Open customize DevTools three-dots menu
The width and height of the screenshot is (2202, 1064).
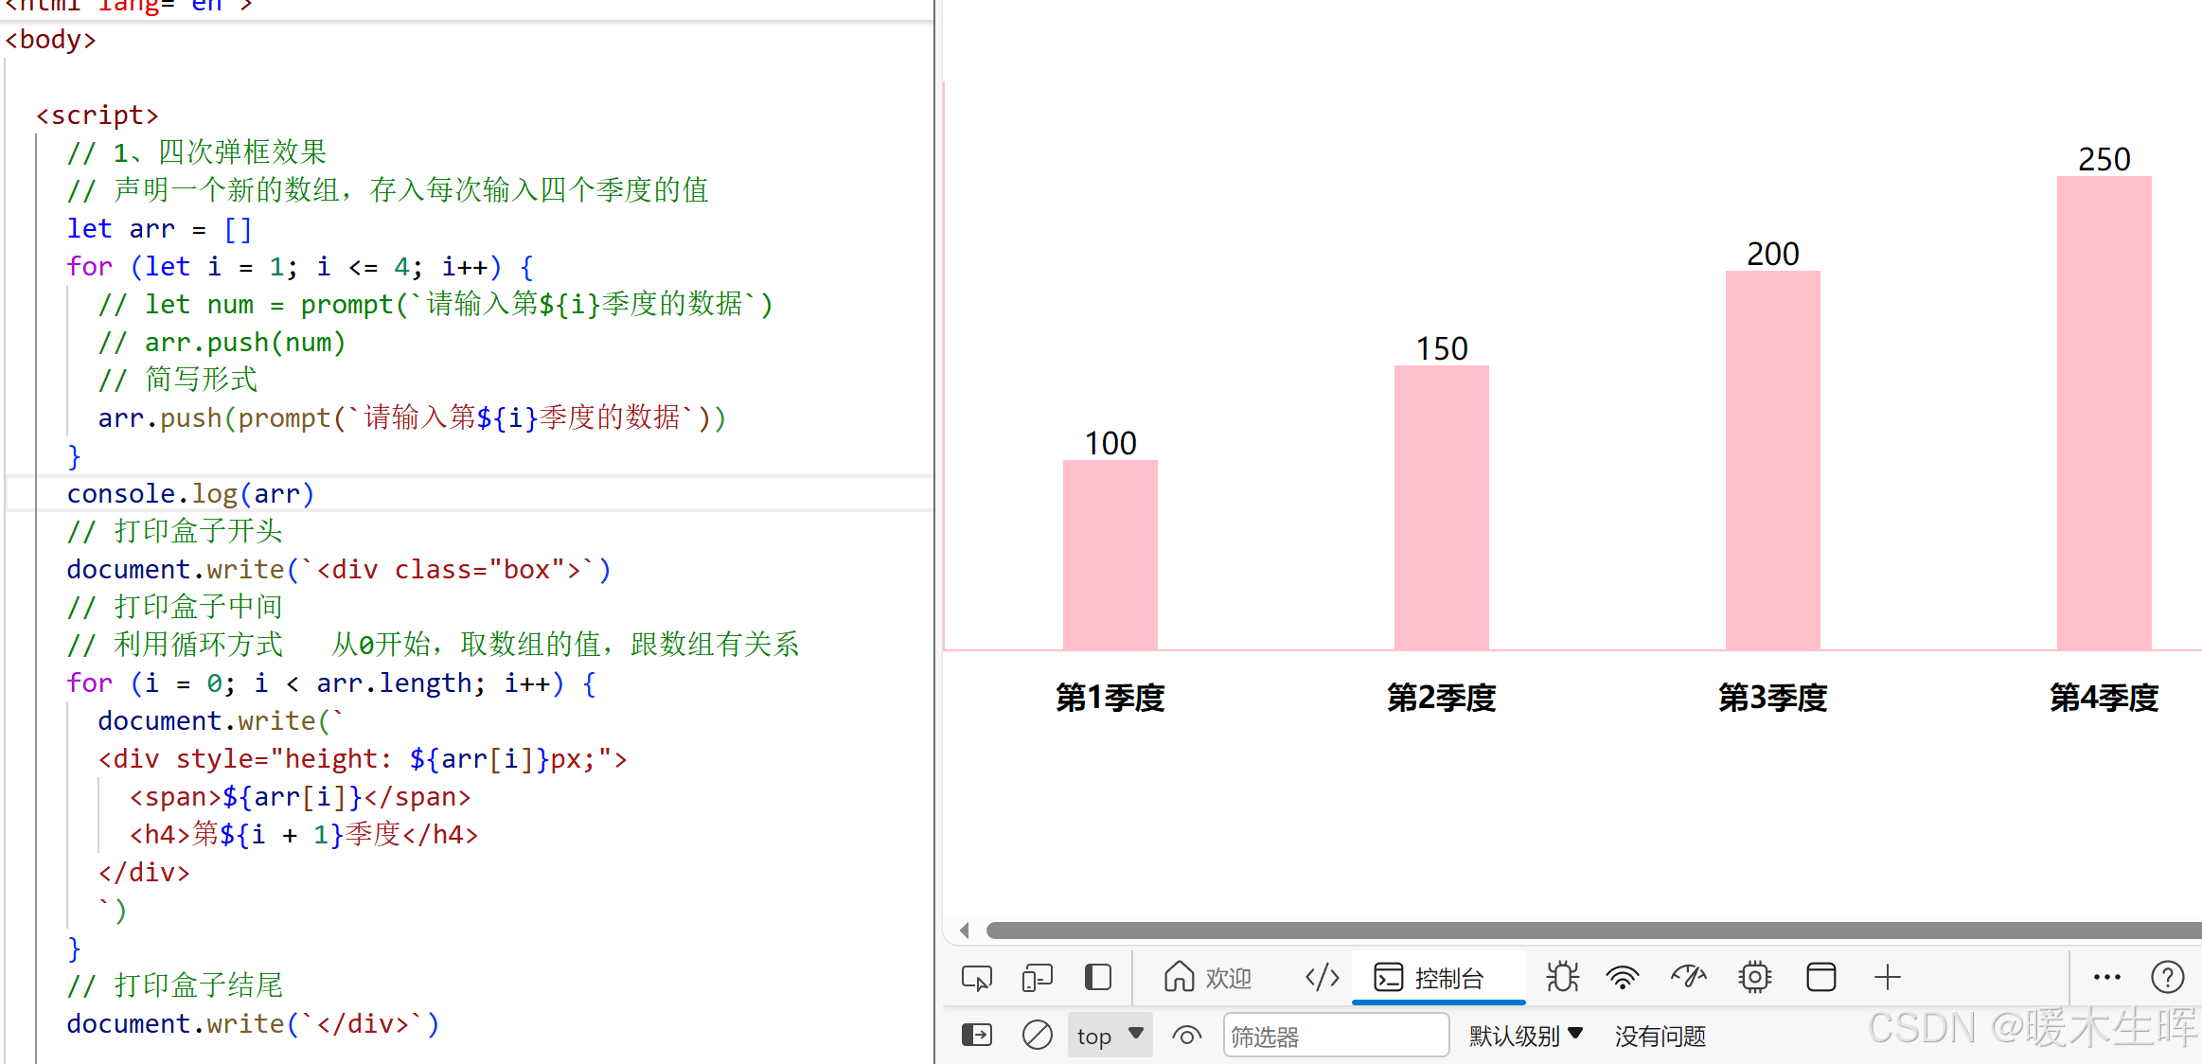pyautogui.click(x=2106, y=977)
